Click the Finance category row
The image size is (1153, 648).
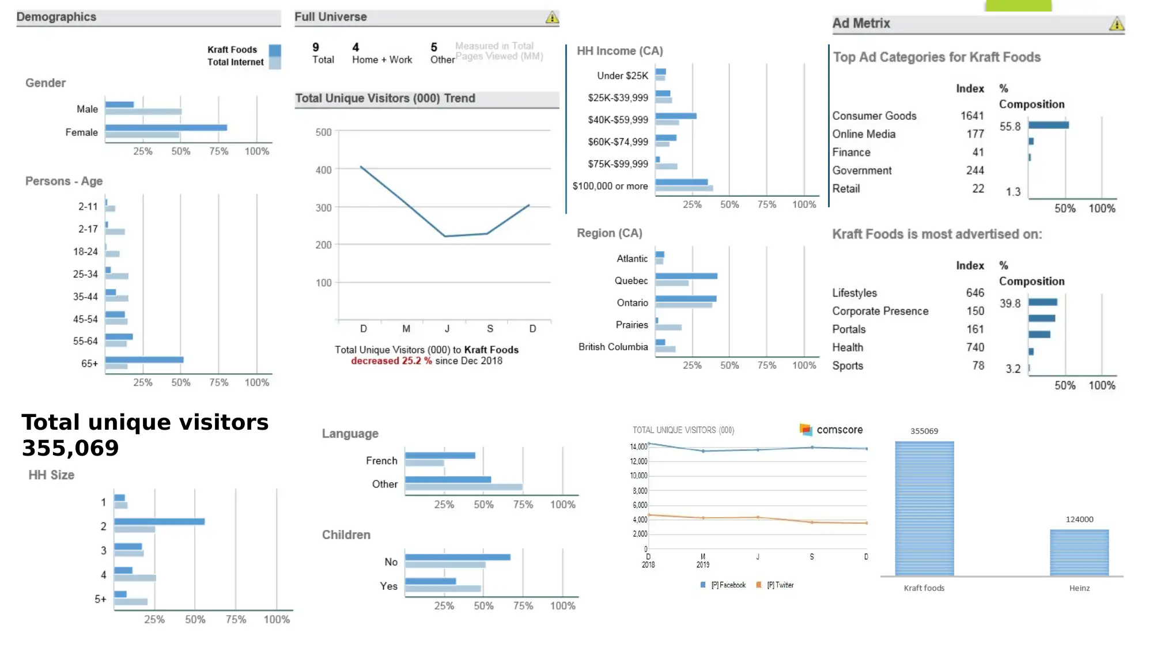[x=908, y=152]
